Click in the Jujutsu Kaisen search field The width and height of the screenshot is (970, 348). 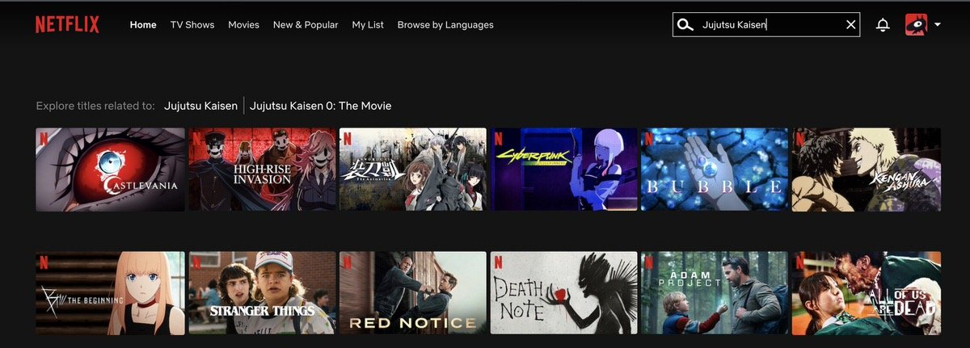pos(766,25)
